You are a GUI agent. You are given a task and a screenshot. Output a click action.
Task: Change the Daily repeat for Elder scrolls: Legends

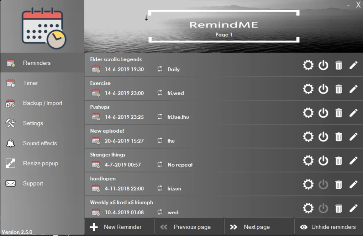(173, 69)
